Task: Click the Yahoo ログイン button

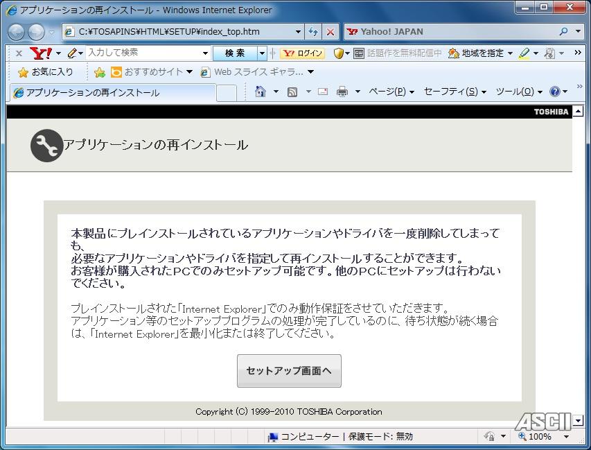Action: pyautogui.click(x=303, y=53)
